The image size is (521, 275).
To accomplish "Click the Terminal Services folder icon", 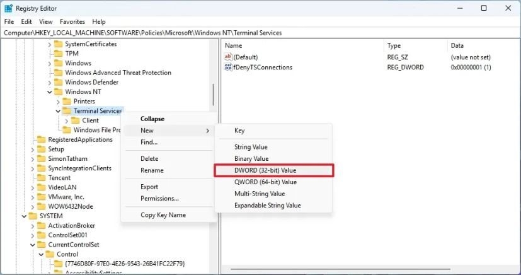I will click(67, 111).
